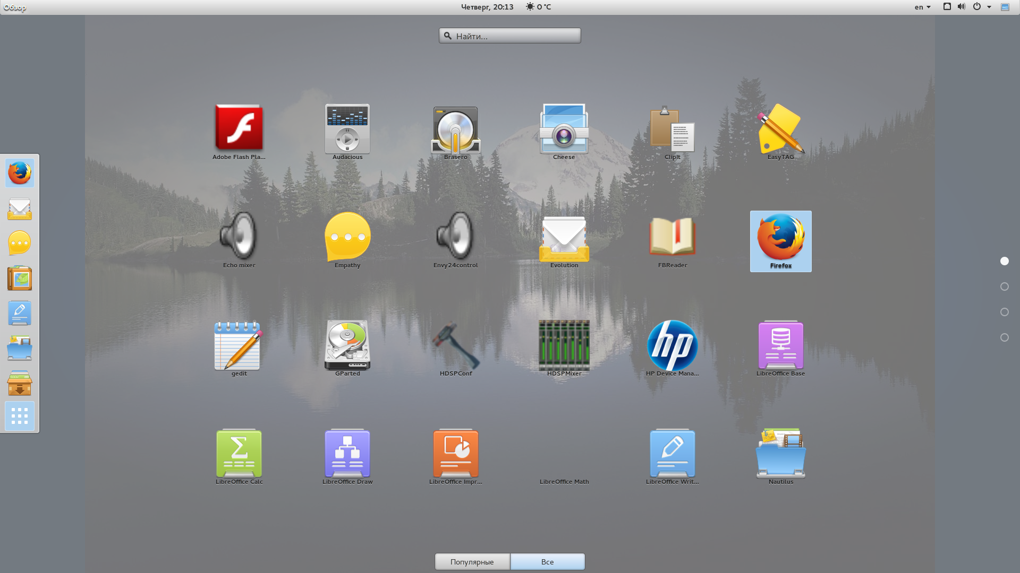Click the Обзор activities button
Screen dimensions: 1020x573
(x=14, y=7)
